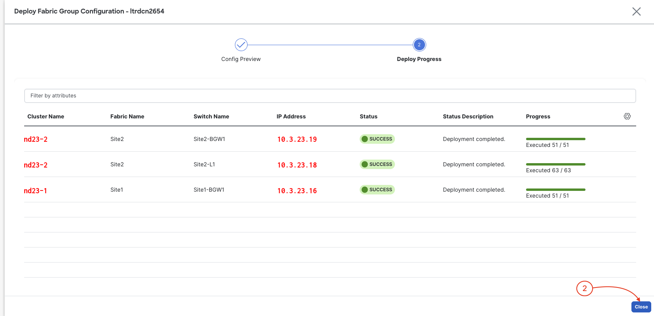Select the Config Preview step label
The height and width of the screenshot is (316, 654).
coord(241,59)
